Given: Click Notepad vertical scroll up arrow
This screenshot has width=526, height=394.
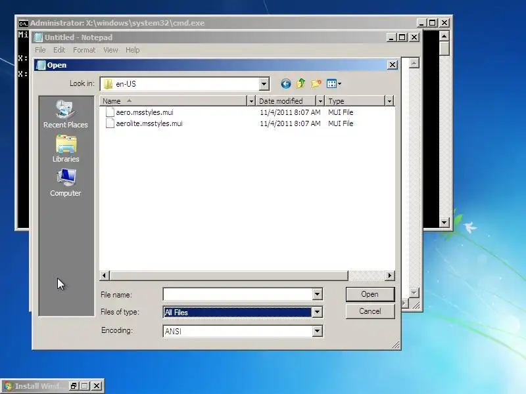Looking at the screenshot, I should [x=414, y=63].
